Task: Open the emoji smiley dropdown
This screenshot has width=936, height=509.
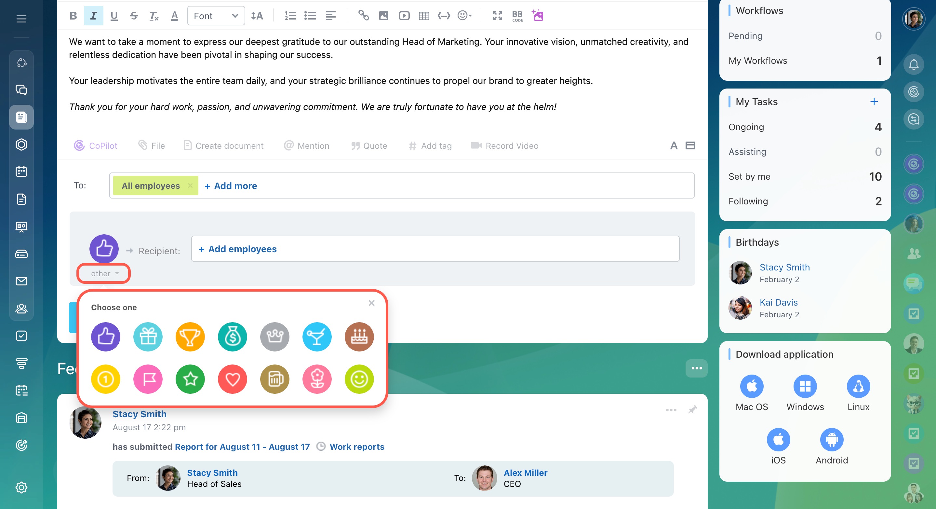Action: coord(464,16)
